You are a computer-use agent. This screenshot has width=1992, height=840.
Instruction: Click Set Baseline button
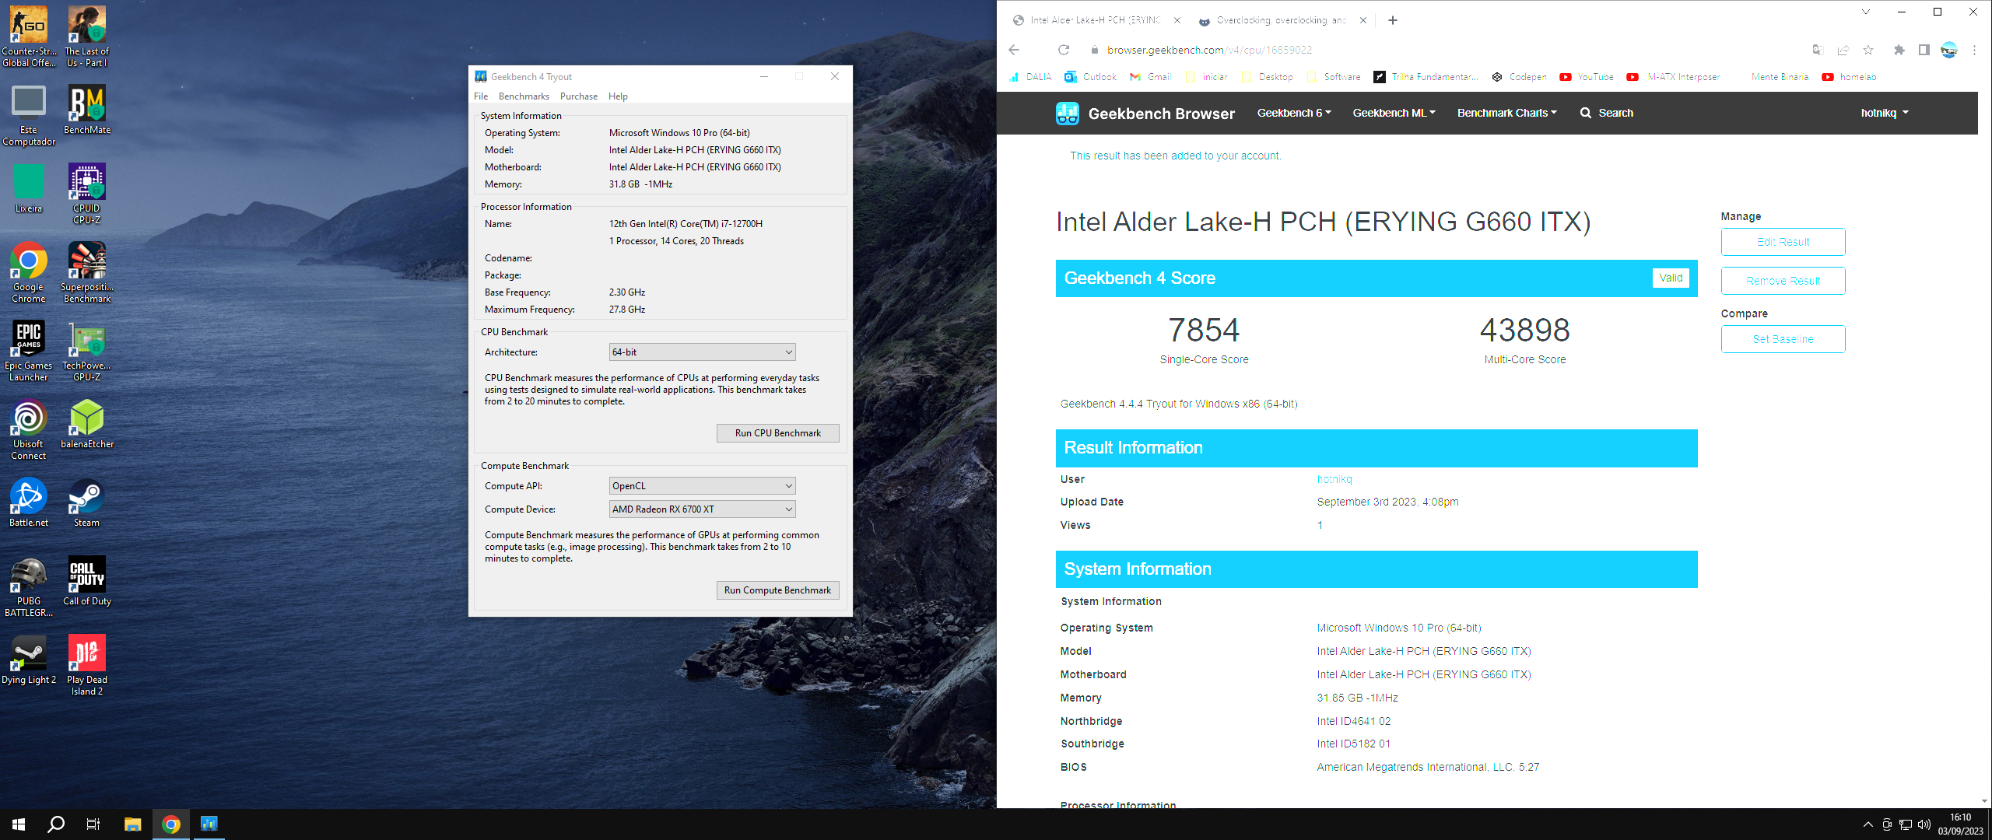pos(1783,339)
